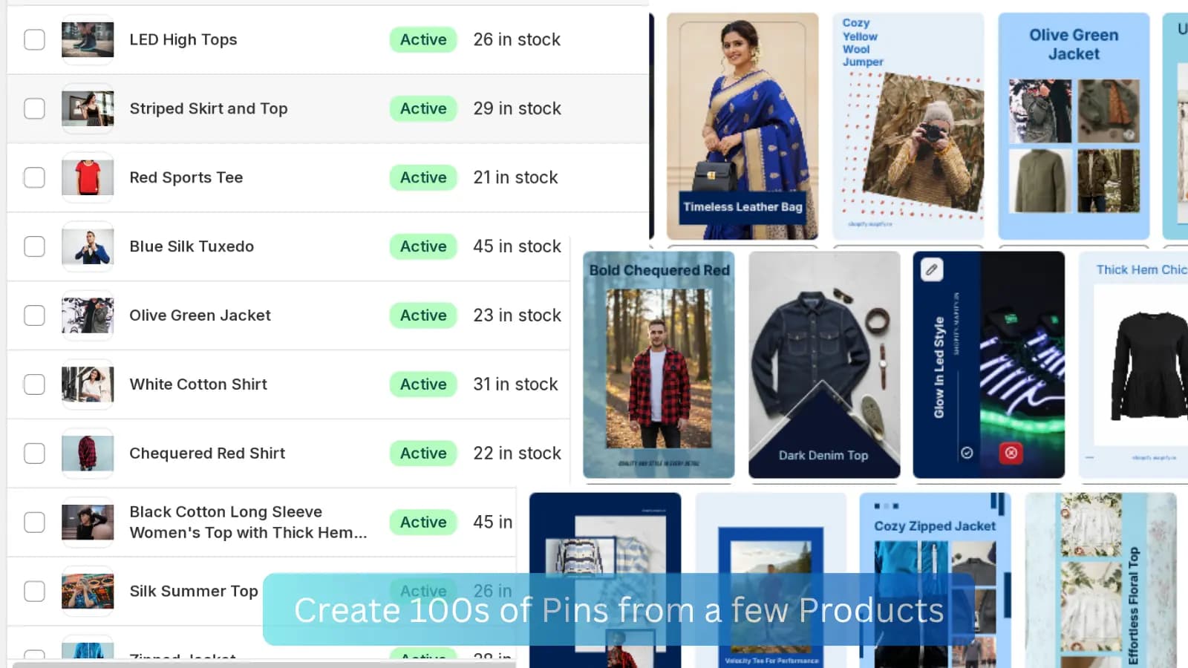Open Chequered Red Shirt product name
This screenshot has height=668, width=1188.
[207, 453]
